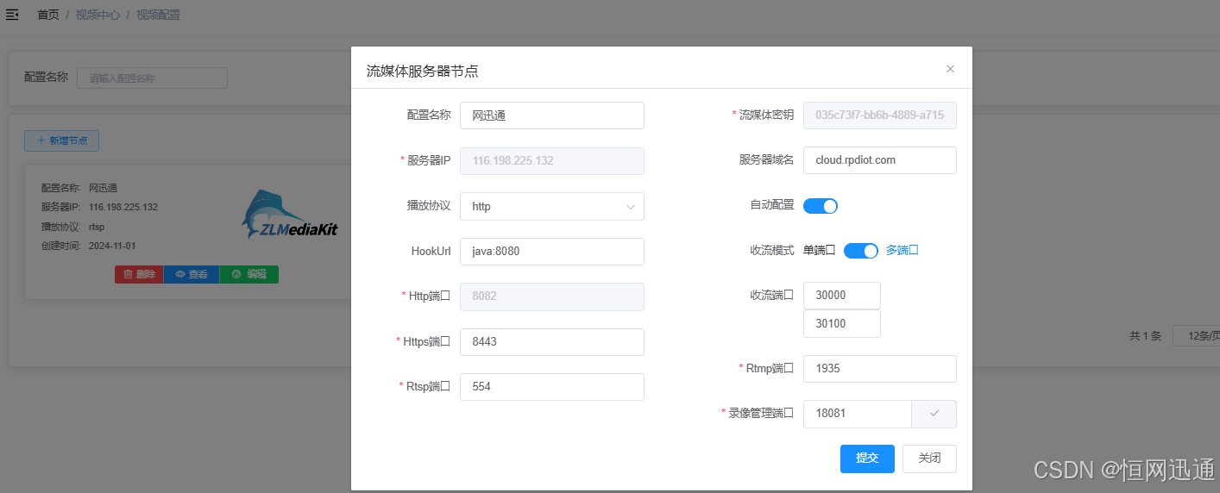
Task: Toggle the 自动配置 switch
Action: pyautogui.click(x=821, y=206)
